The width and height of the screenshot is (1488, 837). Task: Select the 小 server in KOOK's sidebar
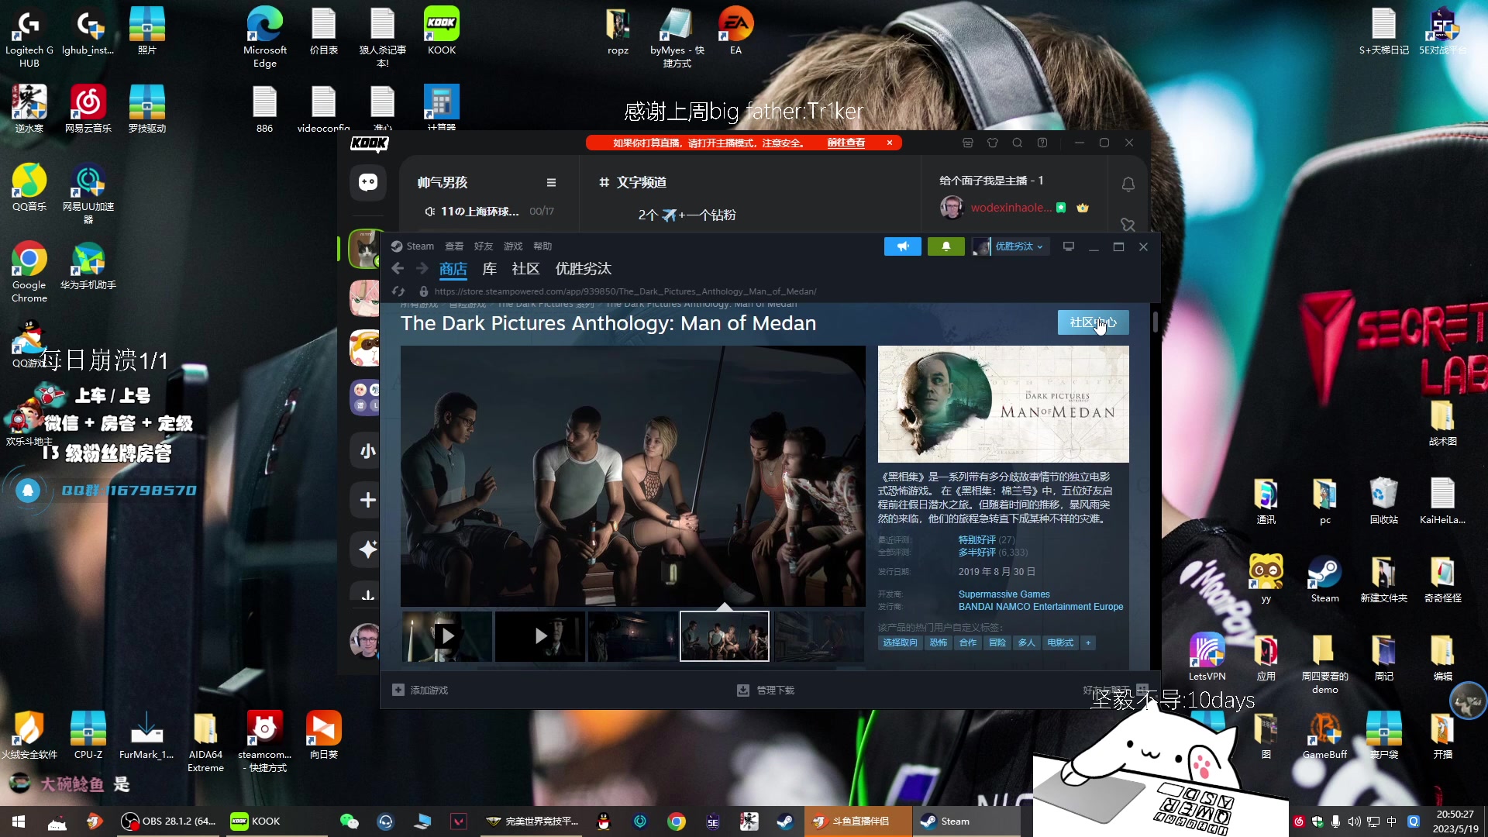point(368,450)
